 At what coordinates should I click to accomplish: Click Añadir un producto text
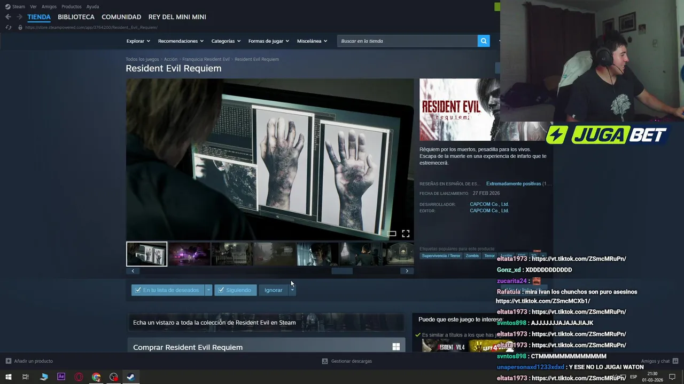click(33, 361)
